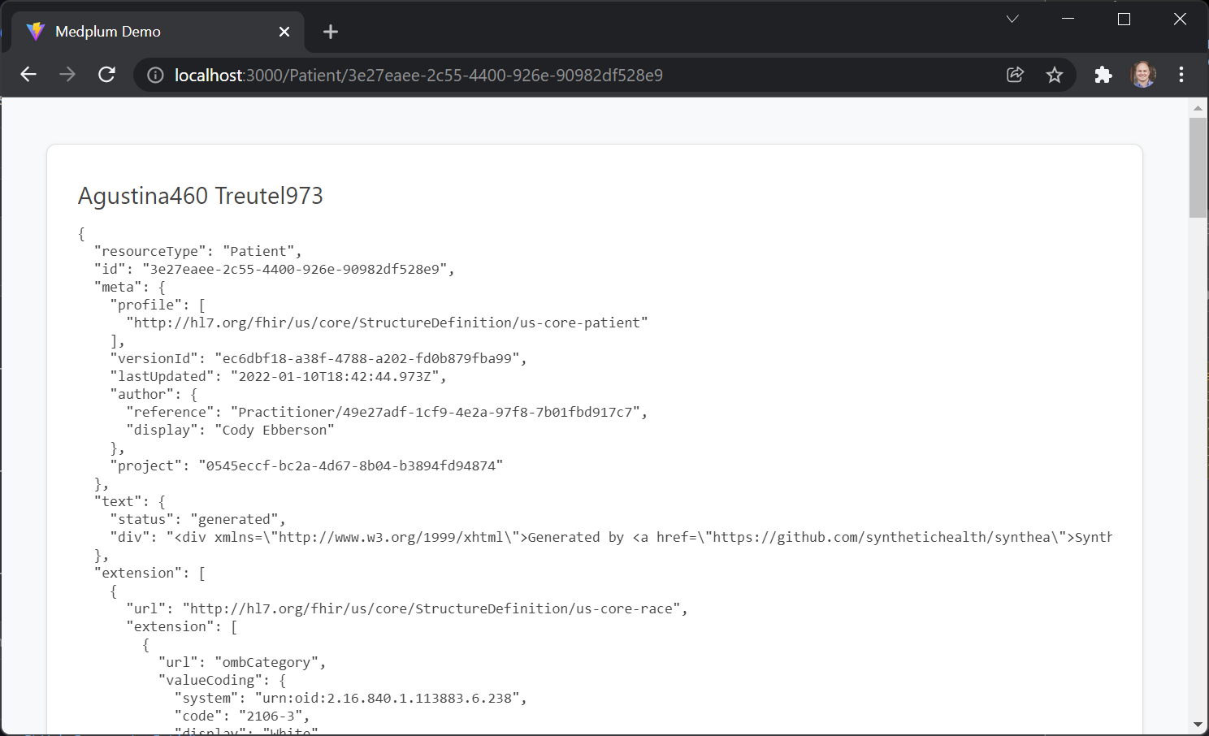
Task: Open the tab search chevron dropdown
Action: (1011, 18)
